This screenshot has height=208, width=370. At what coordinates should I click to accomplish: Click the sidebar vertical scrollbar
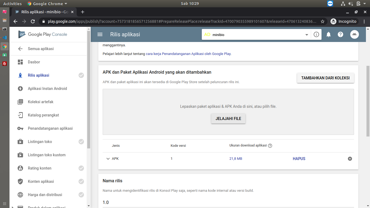(89, 89)
